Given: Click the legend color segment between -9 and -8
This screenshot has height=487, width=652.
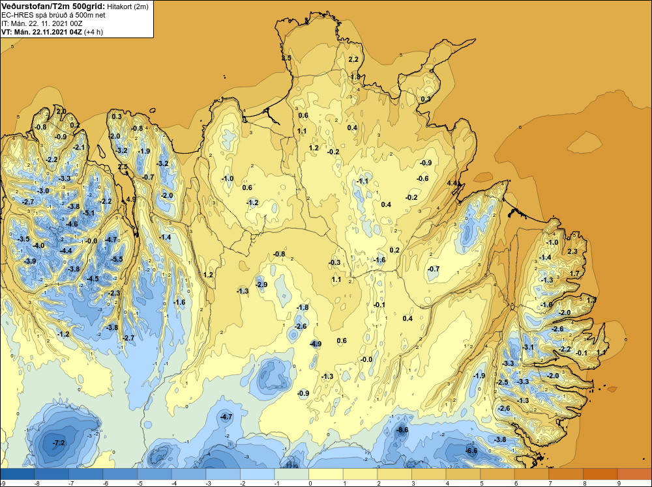Looking at the screenshot, I should [x=18, y=474].
